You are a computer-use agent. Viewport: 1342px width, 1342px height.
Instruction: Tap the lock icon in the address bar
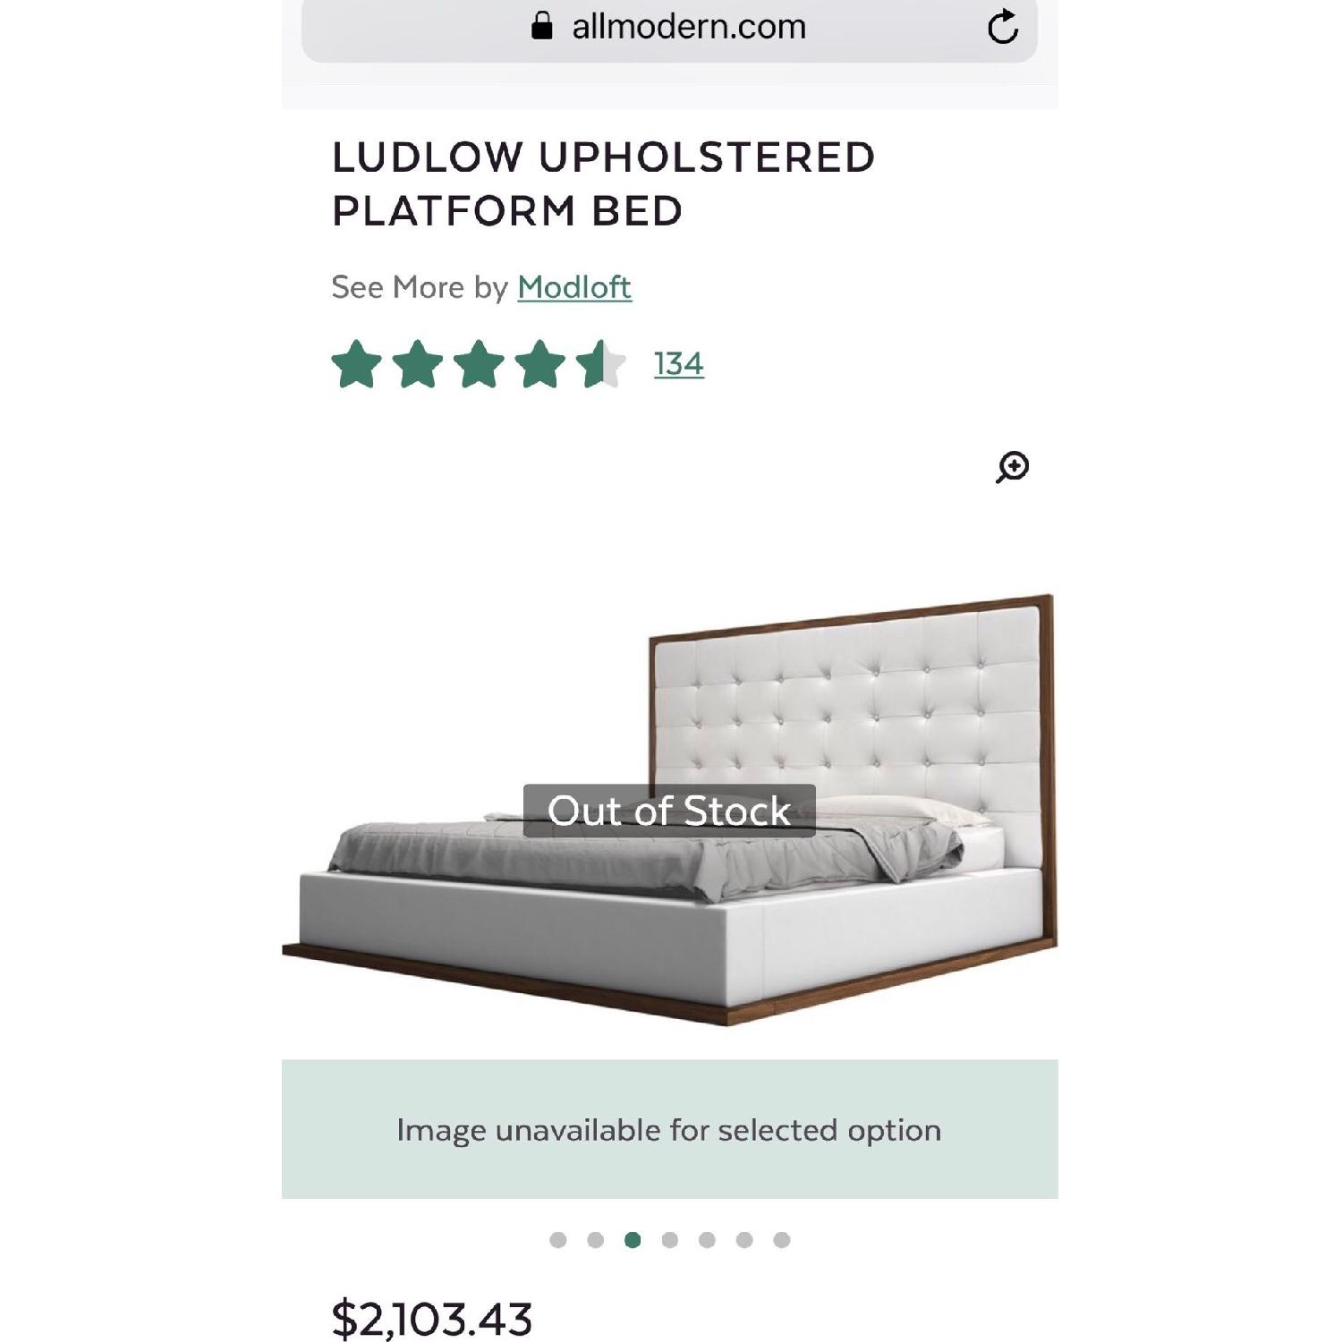[541, 26]
